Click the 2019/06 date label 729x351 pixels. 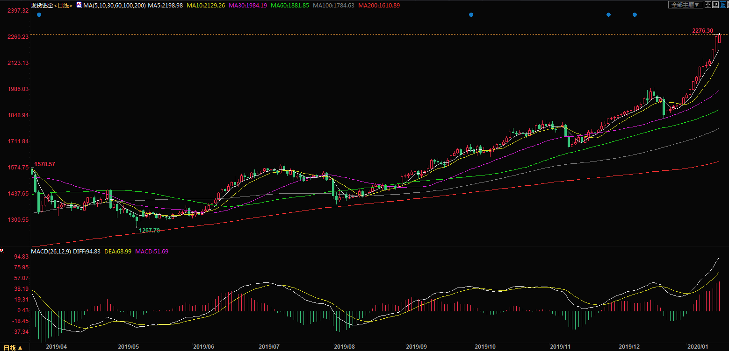click(x=203, y=347)
